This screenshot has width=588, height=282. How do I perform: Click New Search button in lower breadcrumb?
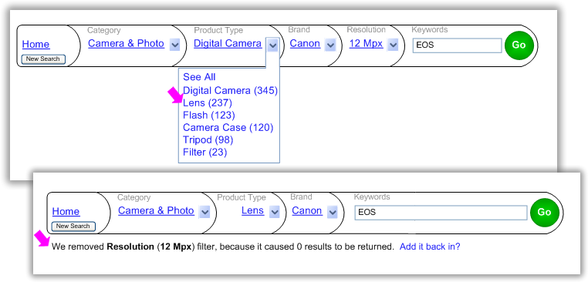73,227
